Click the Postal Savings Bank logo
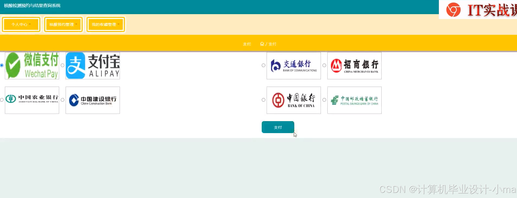This screenshot has height=198, width=517. click(355, 100)
